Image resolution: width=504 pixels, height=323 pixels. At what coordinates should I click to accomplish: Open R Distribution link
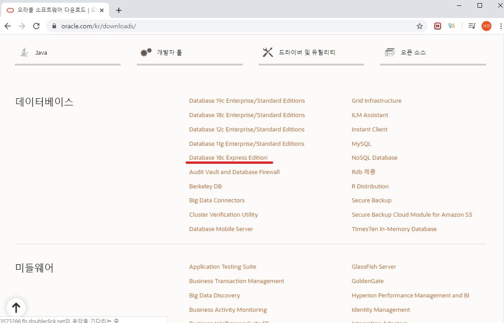point(370,186)
